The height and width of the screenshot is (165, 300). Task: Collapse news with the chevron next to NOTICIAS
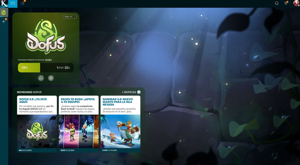pyautogui.click(x=139, y=92)
